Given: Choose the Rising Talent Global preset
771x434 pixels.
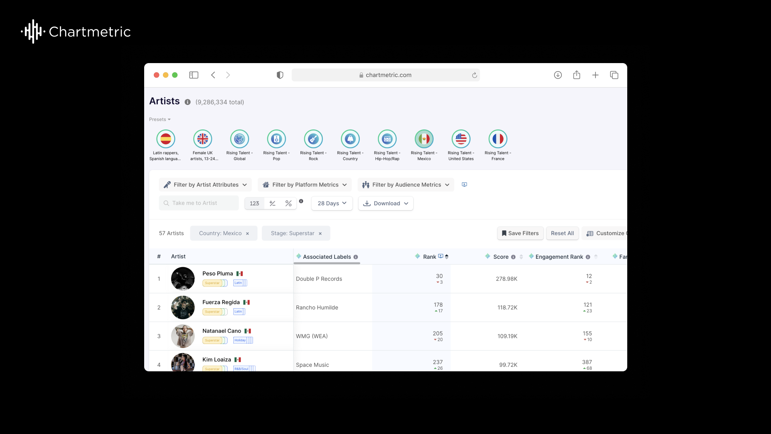Looking at the screenshot, I should point(240,145).
